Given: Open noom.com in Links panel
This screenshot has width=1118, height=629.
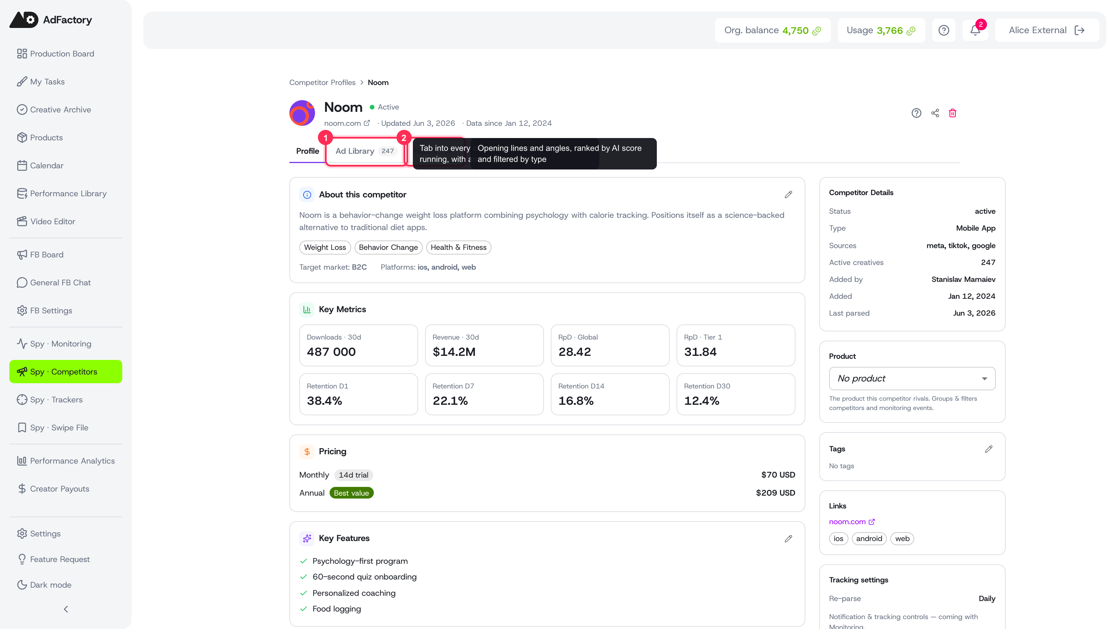Looking at the screenshot, I should pyautogui.click(x=852, y=522).
